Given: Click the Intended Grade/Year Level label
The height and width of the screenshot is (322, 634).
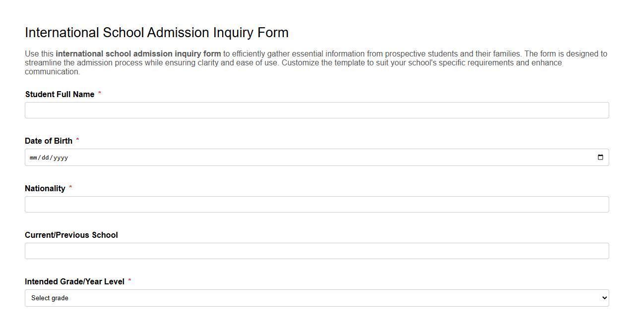Looking at the screenshot, I should [x=74, y=281].
